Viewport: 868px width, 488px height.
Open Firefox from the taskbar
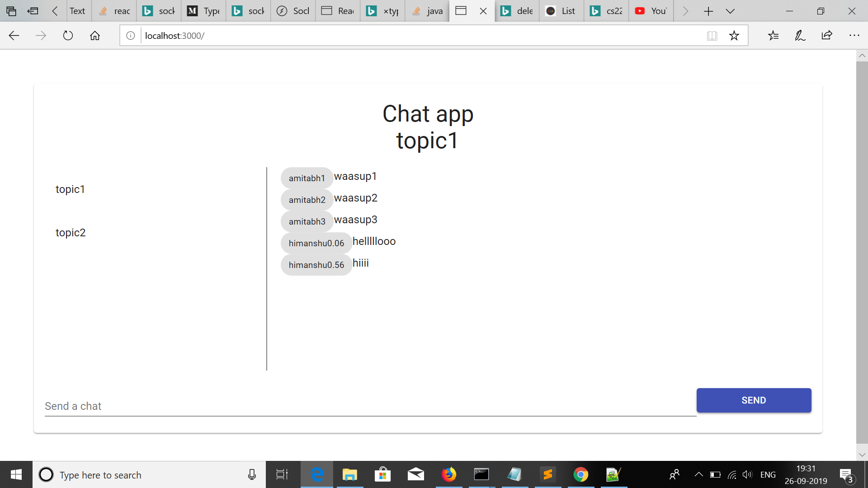[x=448, y=474]
